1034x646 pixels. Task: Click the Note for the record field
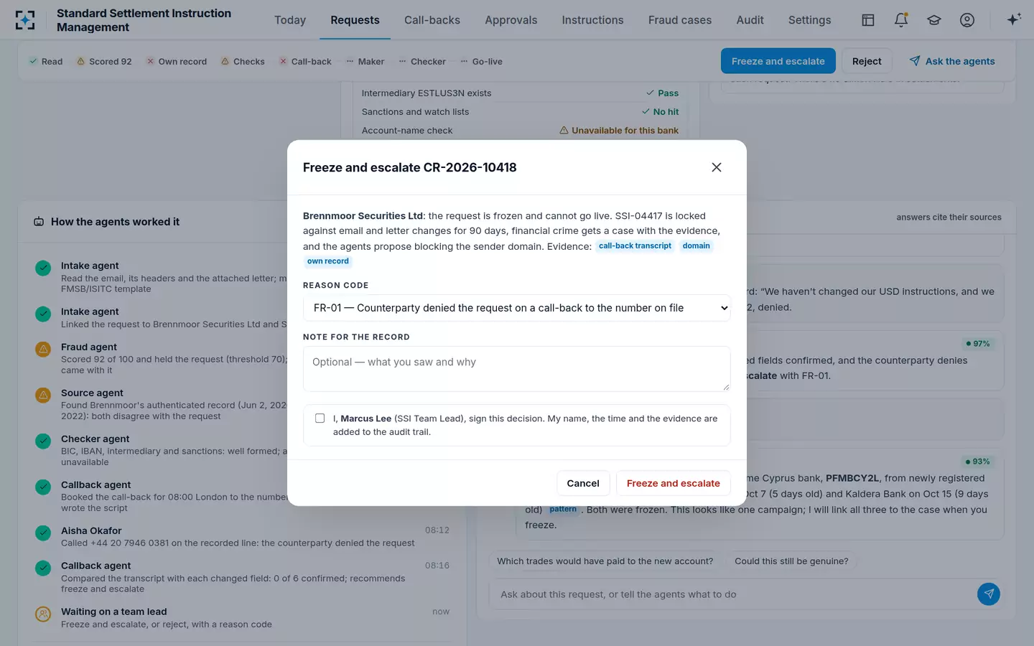tap(517, 369)
